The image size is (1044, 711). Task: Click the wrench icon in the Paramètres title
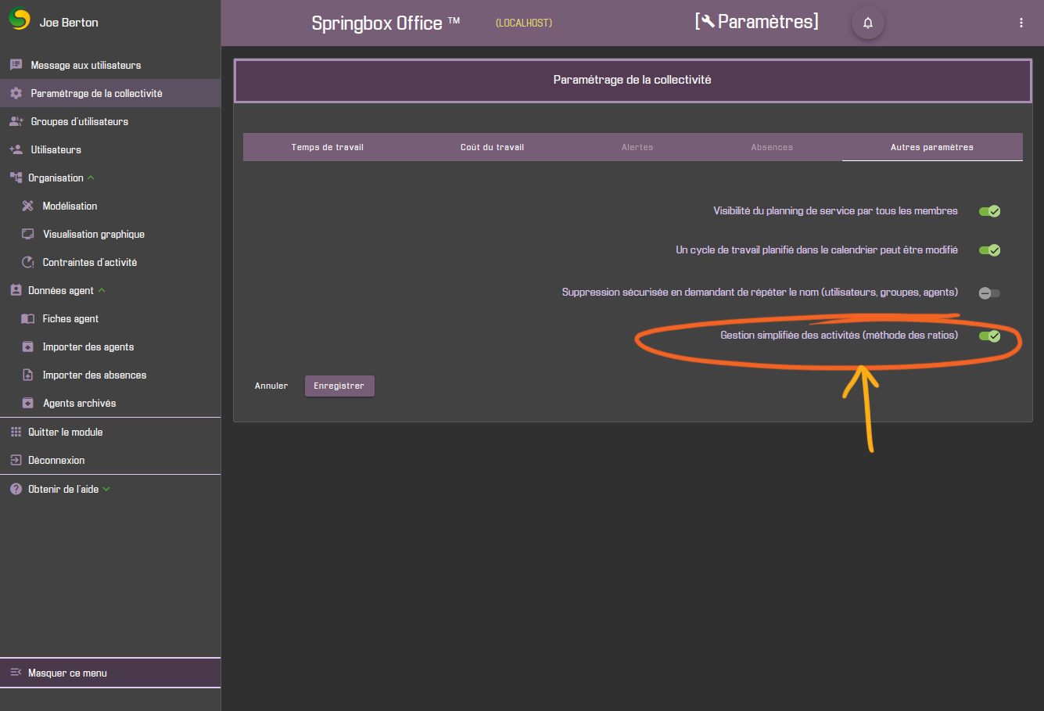(x=708, y=22)
